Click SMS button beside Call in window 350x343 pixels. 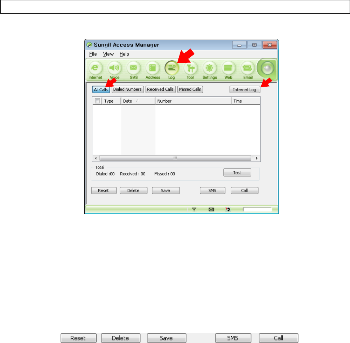[x=213, y=191]
